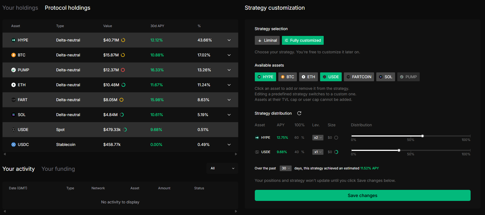
Task: Click the Save changes button
Action: coord(362,195)
